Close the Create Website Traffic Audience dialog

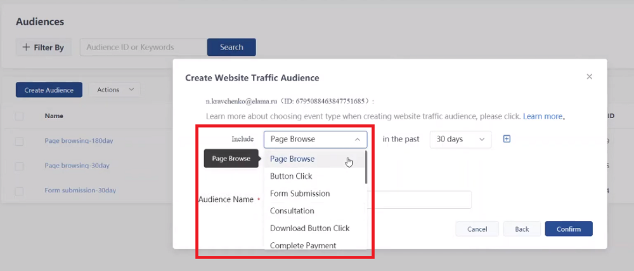[589, 77]
